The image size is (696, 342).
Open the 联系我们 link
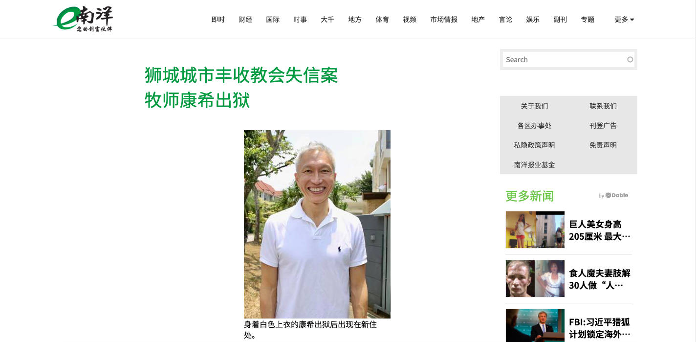click(603, 106)
